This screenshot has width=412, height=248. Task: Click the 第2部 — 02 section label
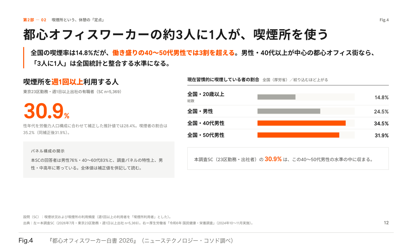35,20
